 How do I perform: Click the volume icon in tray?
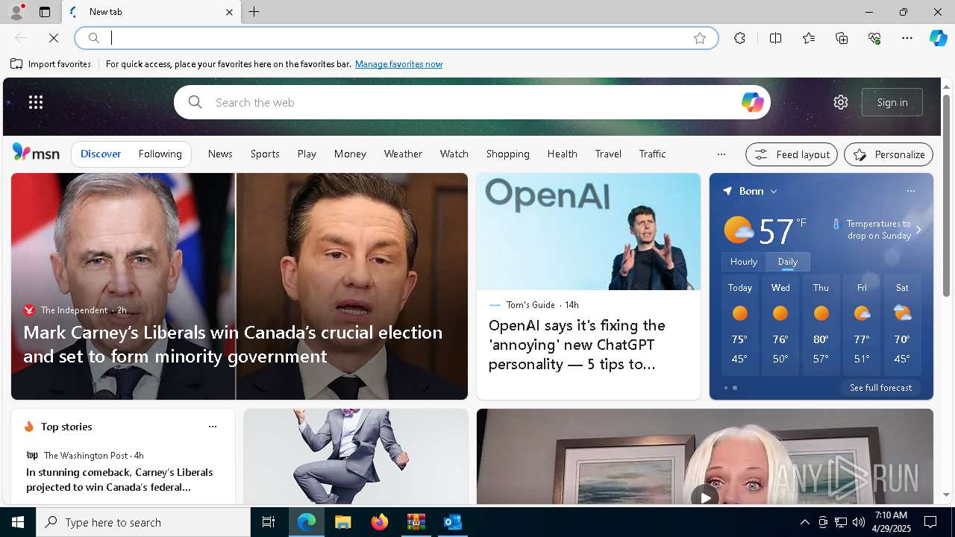click(x=858, y=522)
